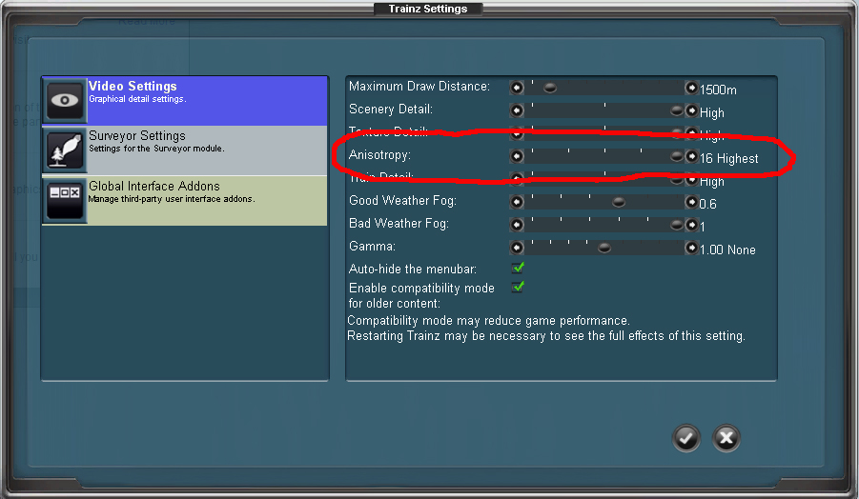The height and width of the screenshot is (499, 859).
Task: Click the Scenery Detail slider track
Action: 601,110
